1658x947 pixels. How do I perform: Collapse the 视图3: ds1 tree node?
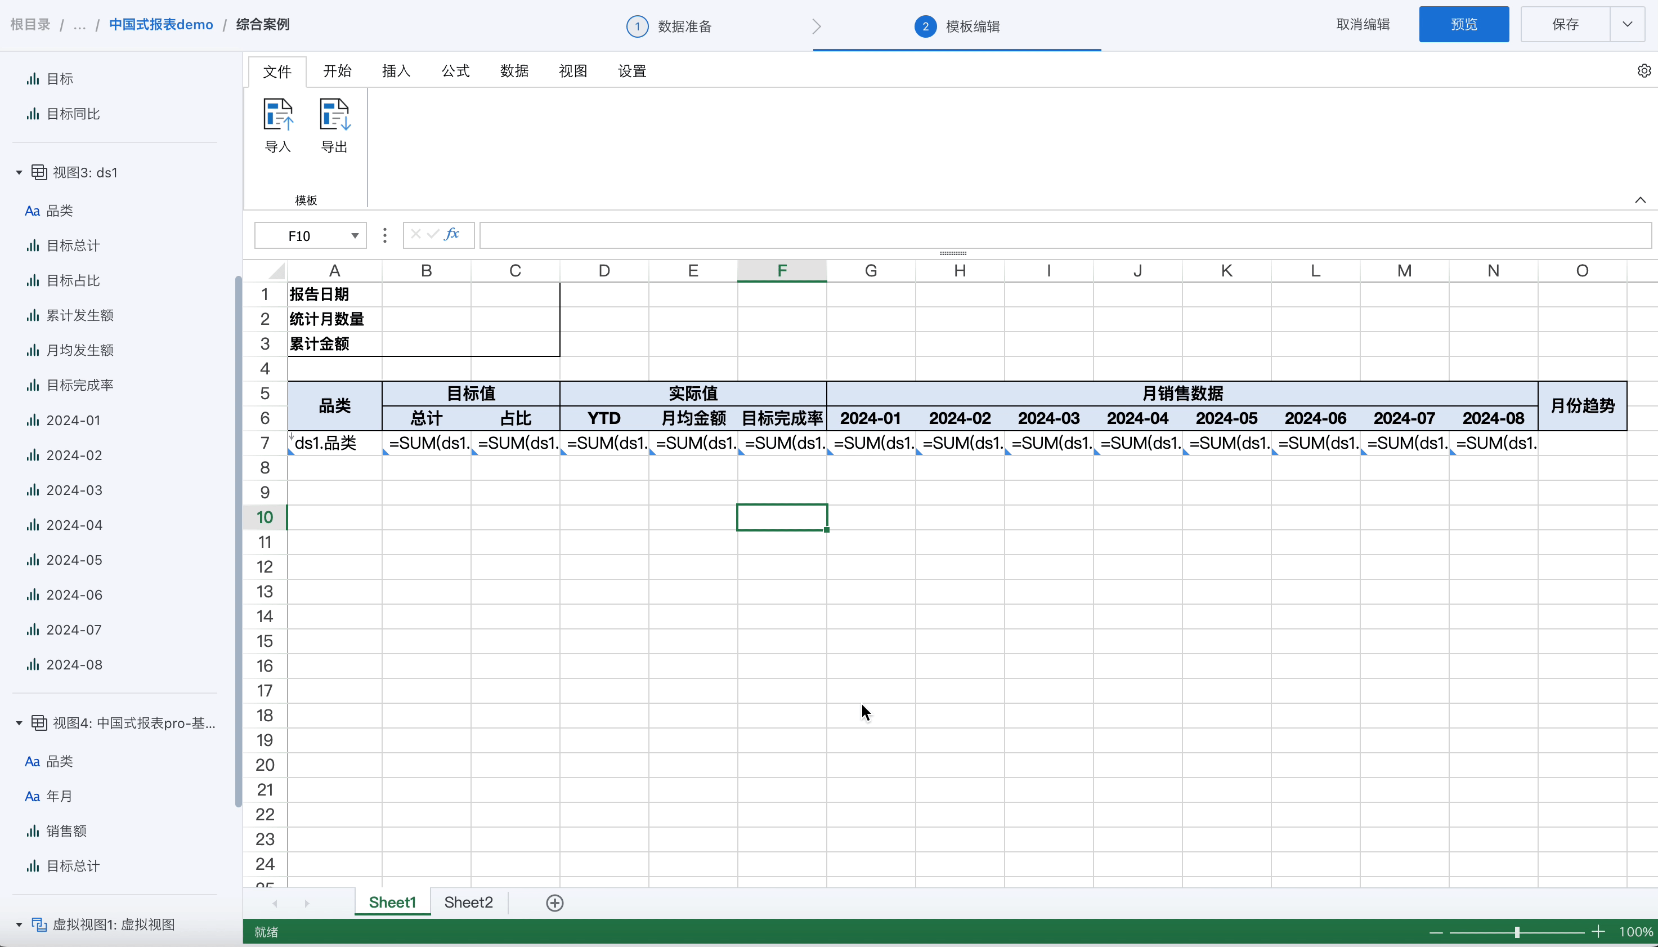coord(19,172)
